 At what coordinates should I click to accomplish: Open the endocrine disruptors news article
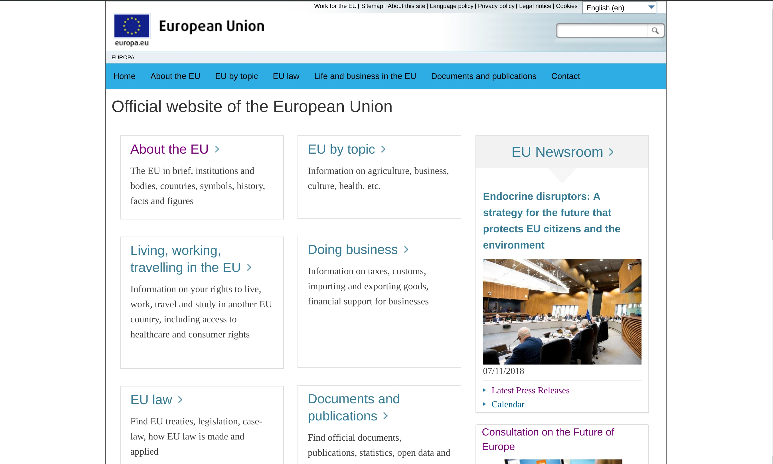[x=551, y=220]
